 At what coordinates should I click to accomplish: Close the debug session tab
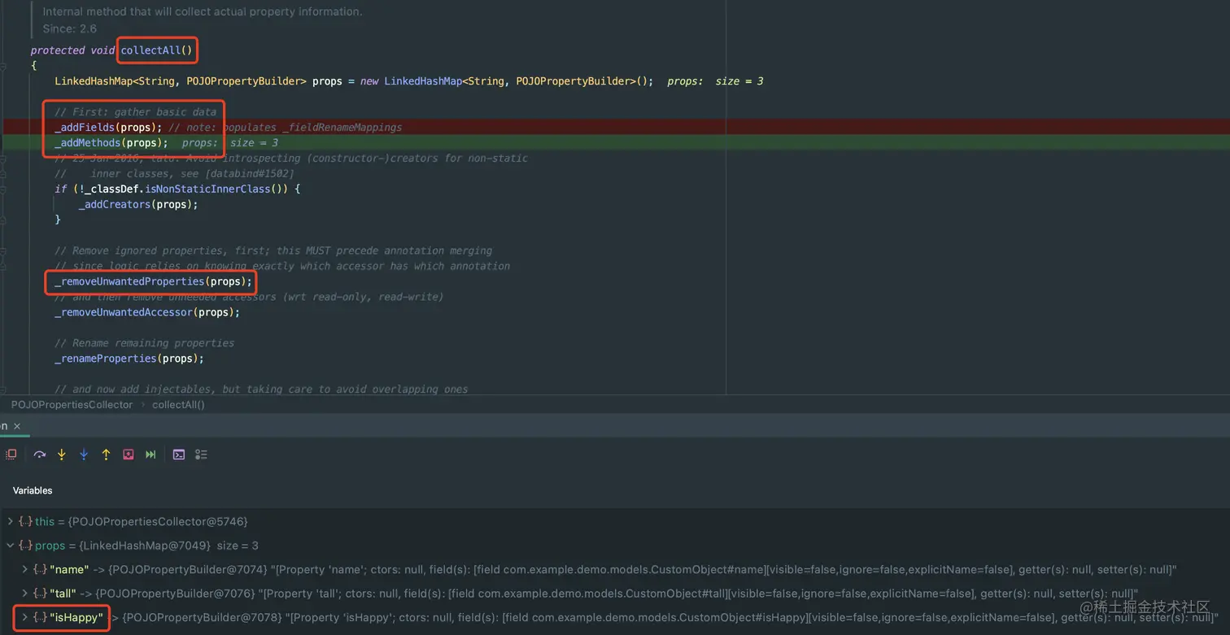tap(17, 426)
